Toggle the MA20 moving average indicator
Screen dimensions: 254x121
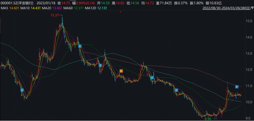(49, 8)
